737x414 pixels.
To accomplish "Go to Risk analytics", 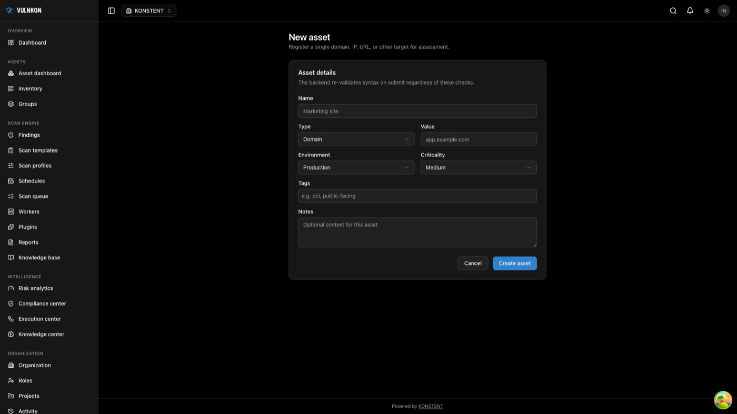I will click(49, 288).
